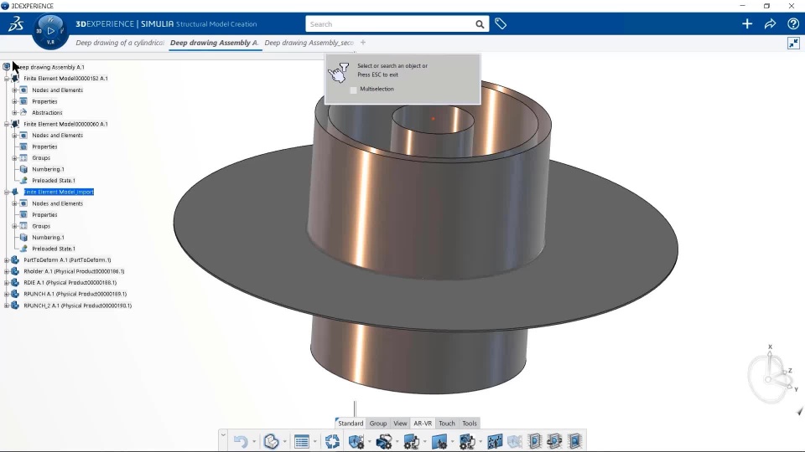Add a new tab with the plus button
Screen dimensions: 805x452
[363, 43]
